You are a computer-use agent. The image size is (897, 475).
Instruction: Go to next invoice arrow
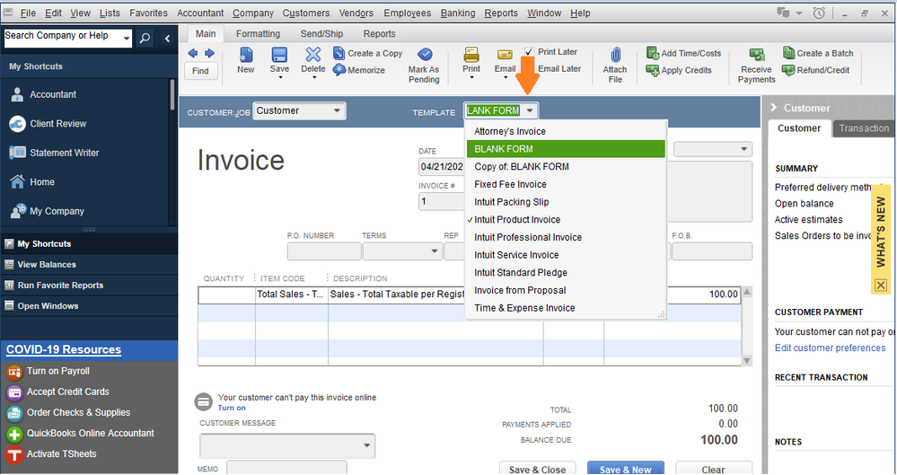pos(209,53)
